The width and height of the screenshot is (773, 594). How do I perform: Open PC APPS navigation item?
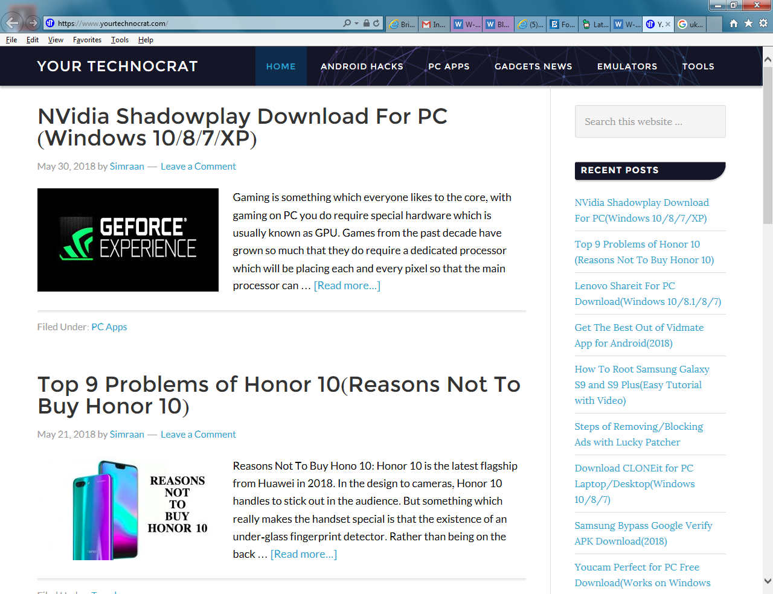449,66
